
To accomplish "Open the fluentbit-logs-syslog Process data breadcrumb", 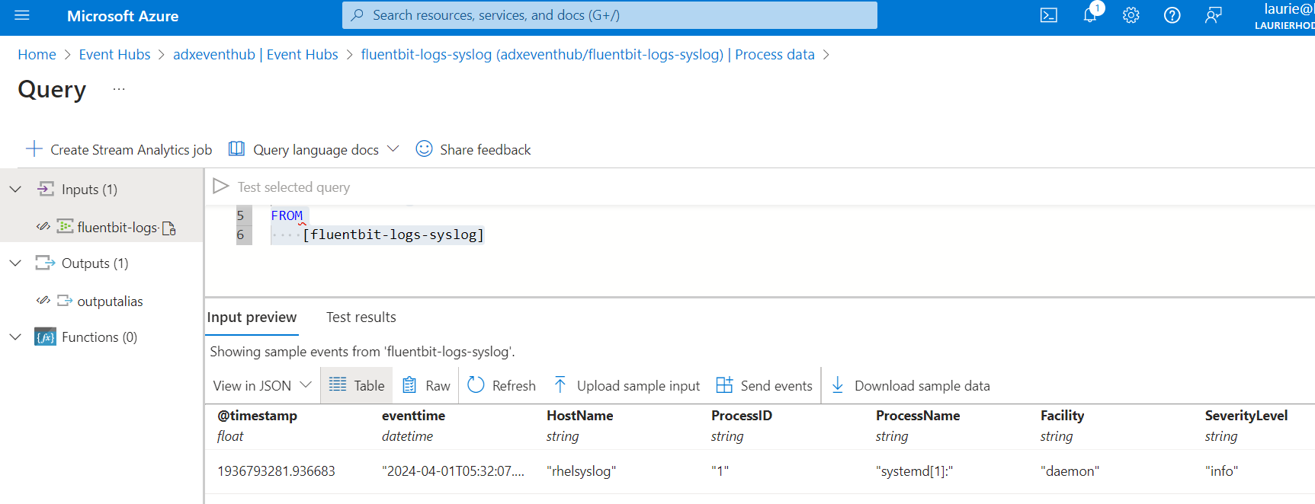I will point(588,55).
